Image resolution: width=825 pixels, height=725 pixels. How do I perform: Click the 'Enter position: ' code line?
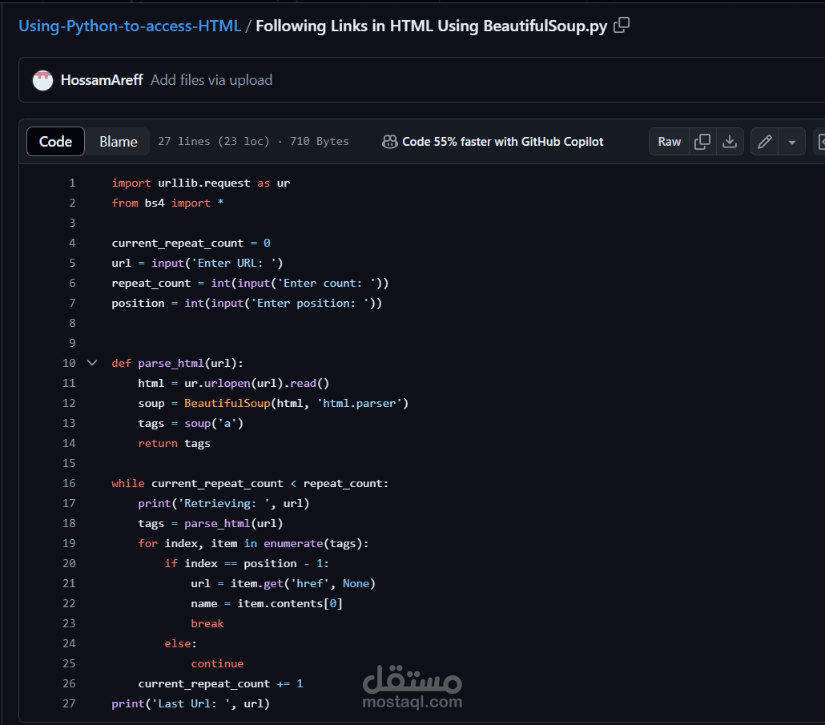pyautogui.click(x=247, y=303)
